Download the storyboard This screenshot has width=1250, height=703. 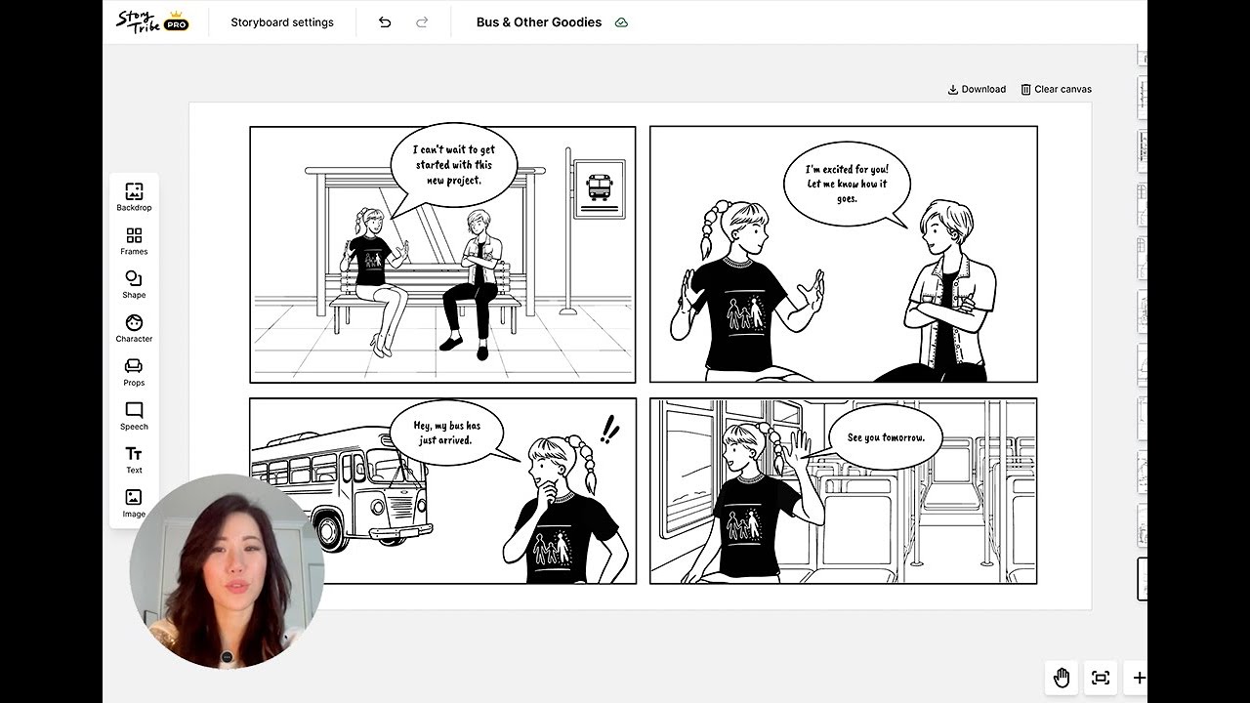coord(977,89)
